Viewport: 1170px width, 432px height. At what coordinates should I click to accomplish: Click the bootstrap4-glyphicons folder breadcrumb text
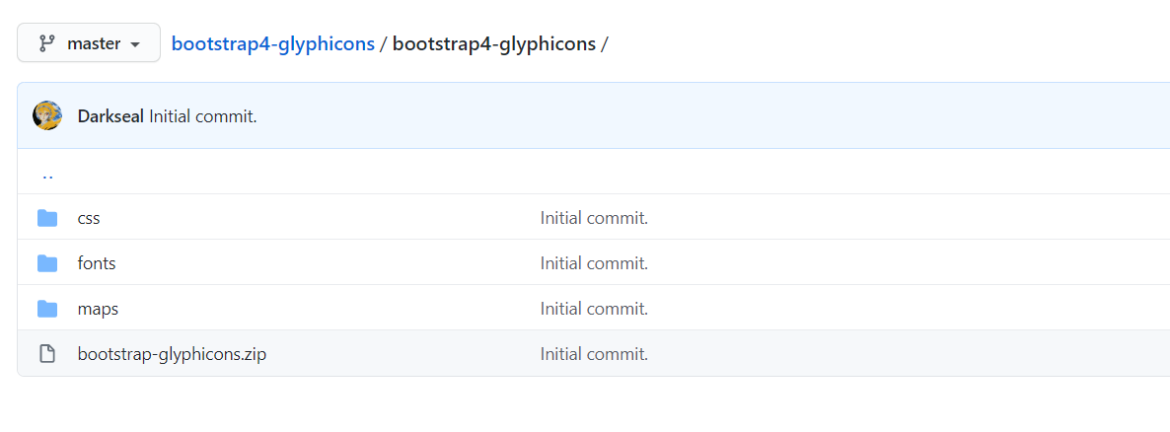494,44
